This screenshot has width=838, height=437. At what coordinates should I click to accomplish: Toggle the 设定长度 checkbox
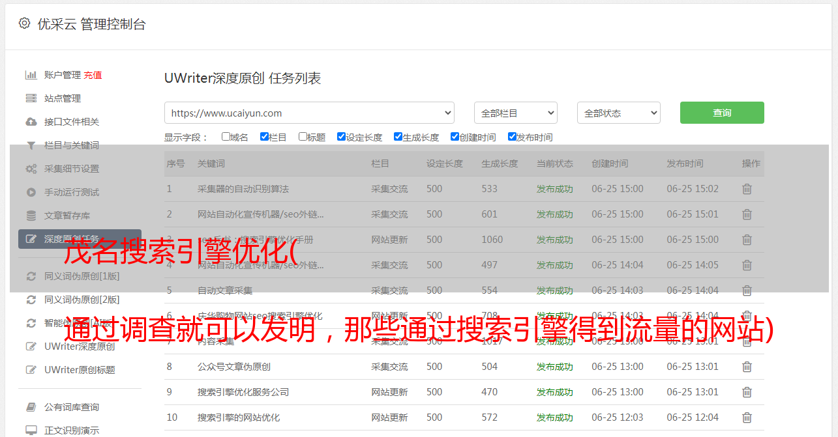341,137
